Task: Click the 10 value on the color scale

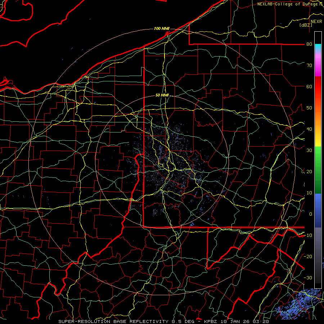Action: [x=309, y=193]
